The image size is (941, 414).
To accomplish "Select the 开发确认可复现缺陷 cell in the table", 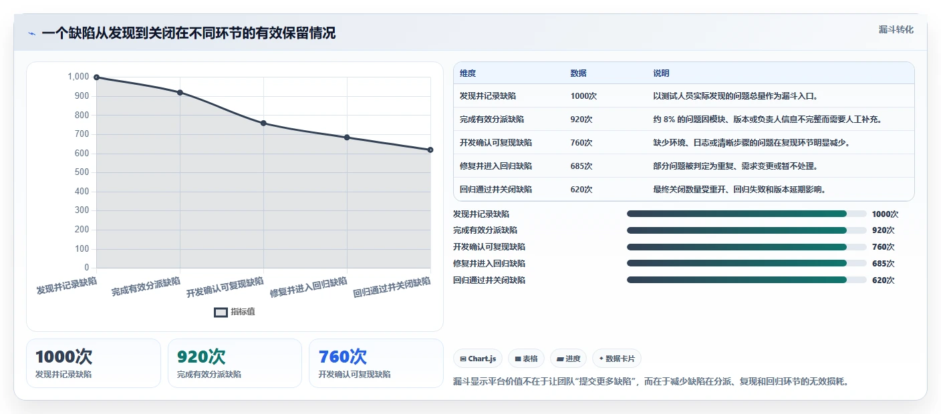I will point(496,143).
